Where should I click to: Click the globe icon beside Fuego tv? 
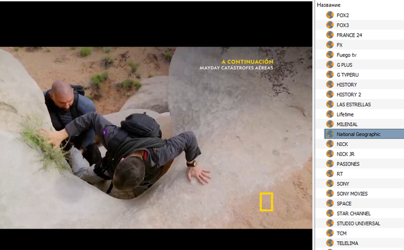[330, 55]
